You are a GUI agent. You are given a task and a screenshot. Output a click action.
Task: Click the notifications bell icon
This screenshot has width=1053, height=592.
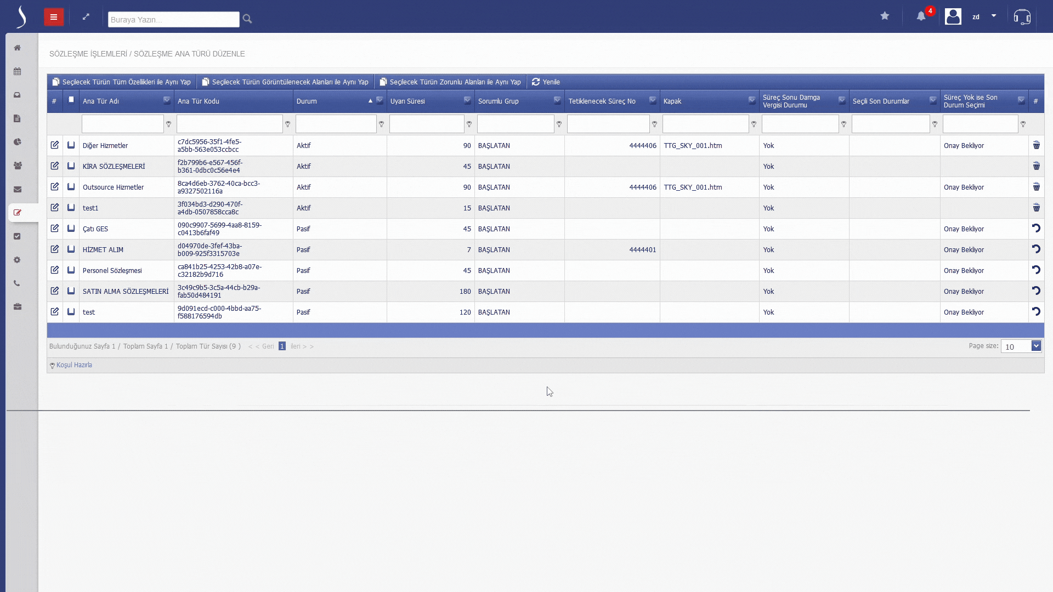[921, 16]
